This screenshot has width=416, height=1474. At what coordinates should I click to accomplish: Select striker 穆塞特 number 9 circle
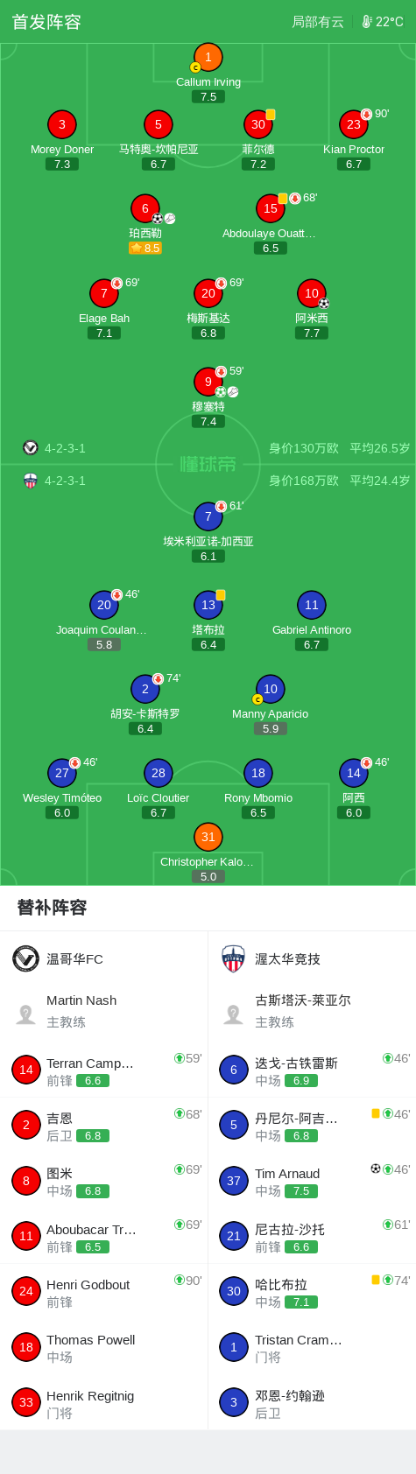click(x=208, y=382)
